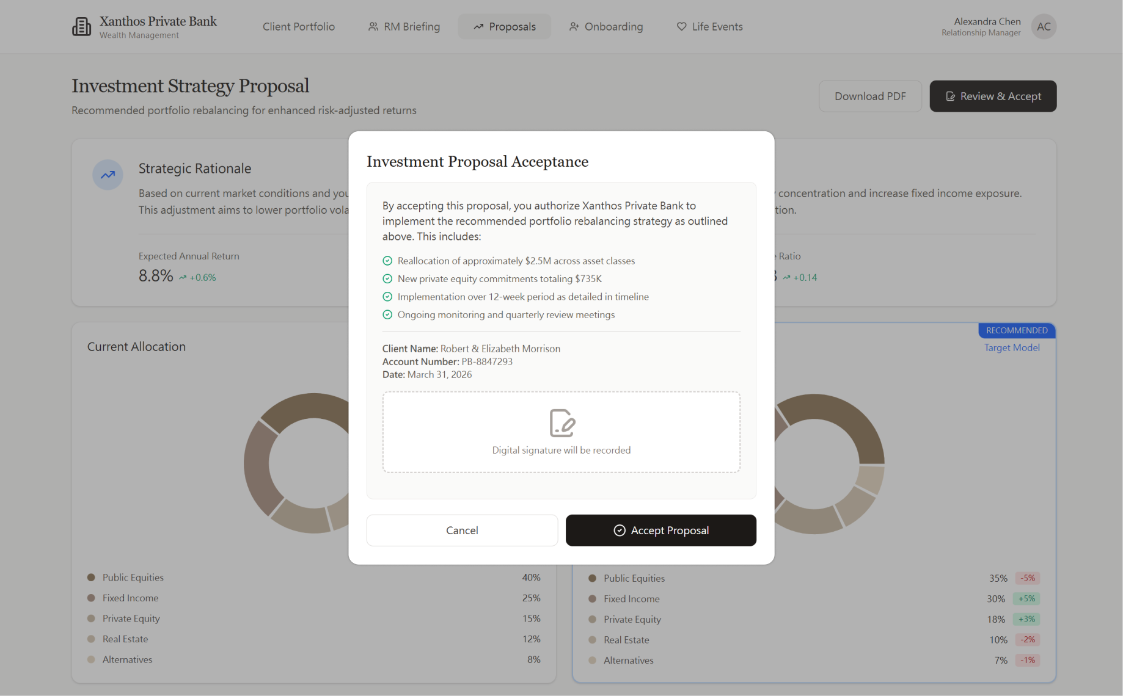The width and height of the screenshot is (1123, 696).
Task: Open the AC avatar for Alexandra Chen
Action: point(1043,26)
